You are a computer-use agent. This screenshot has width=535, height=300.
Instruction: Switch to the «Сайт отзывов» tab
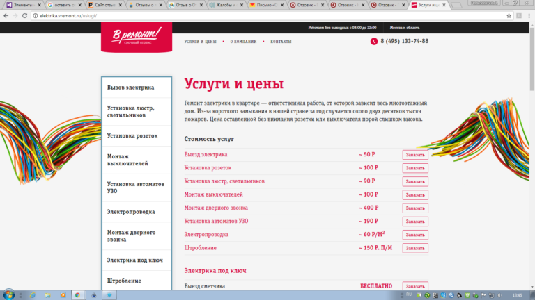[x=104, y=5]
